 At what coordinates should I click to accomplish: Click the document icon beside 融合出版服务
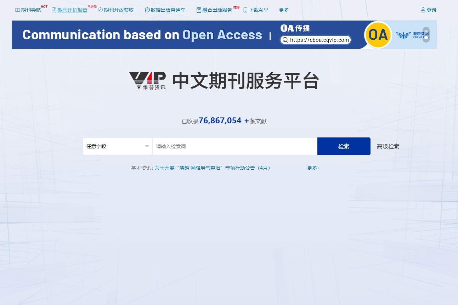click(199, 10)
